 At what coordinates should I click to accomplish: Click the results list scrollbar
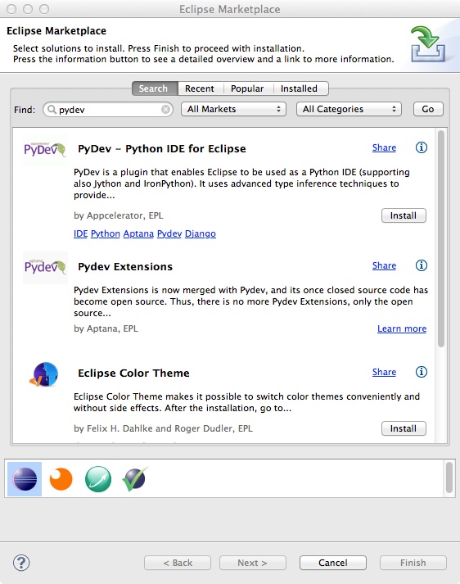pyautogui.click(x=441, y=238)
